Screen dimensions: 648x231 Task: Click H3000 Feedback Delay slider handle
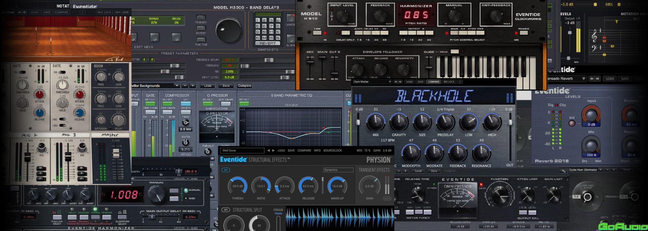click(269, 60)
